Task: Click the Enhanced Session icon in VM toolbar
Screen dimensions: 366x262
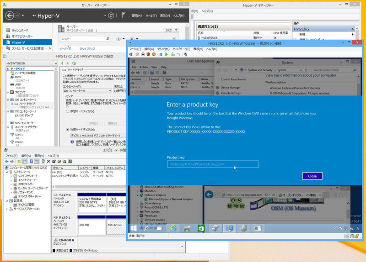Action: 186,54
